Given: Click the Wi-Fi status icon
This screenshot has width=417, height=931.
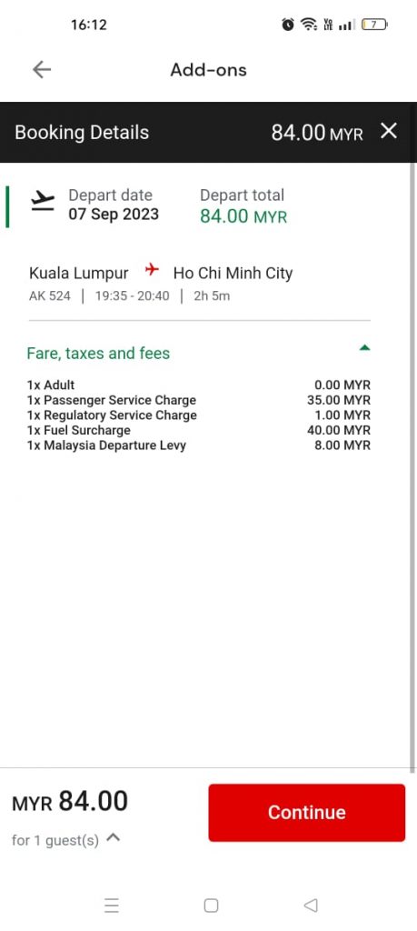Looking at the screenshot, I should tap(309, 25).
